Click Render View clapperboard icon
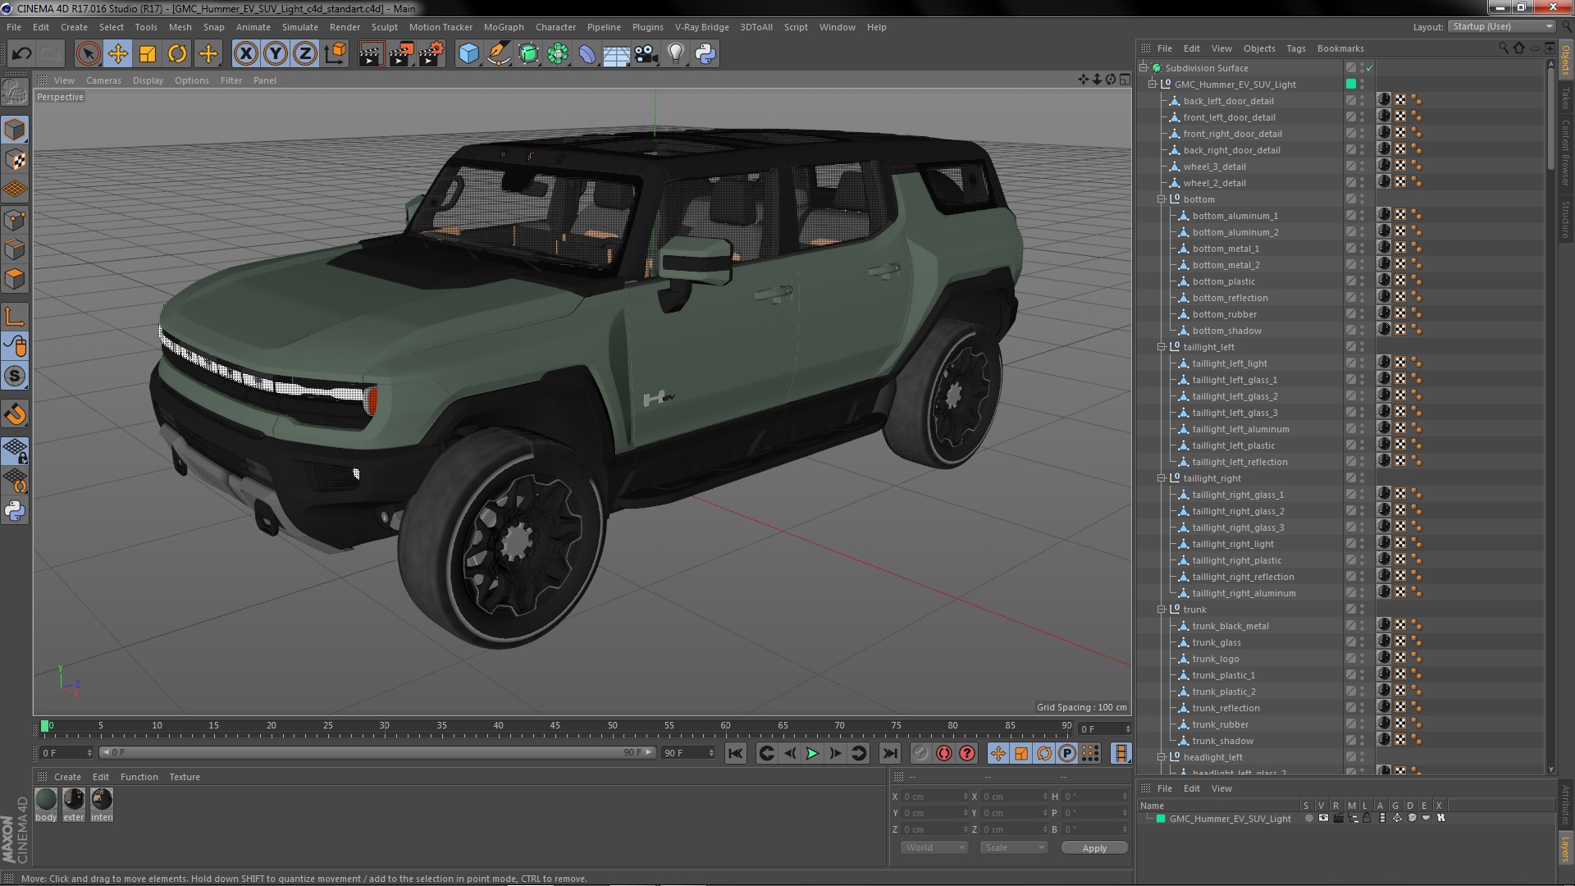 tap(371, 54)
